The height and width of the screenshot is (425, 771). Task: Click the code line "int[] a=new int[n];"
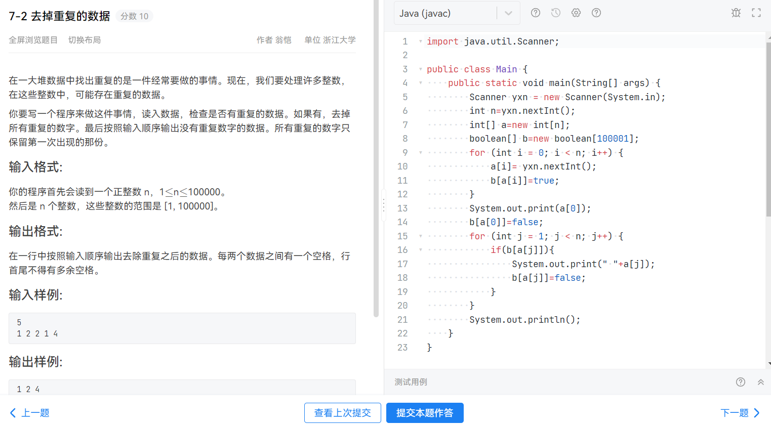[x=519, y=125]
